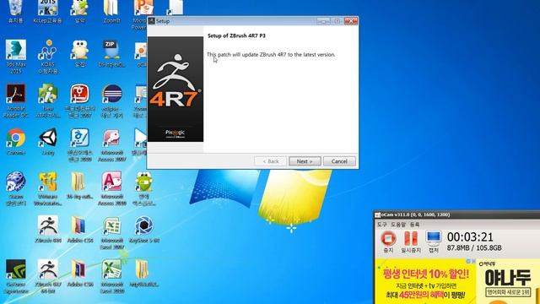Select the Google Chrome shortcut
This screenshot has width=540, height=304.
tap(15, 142)
